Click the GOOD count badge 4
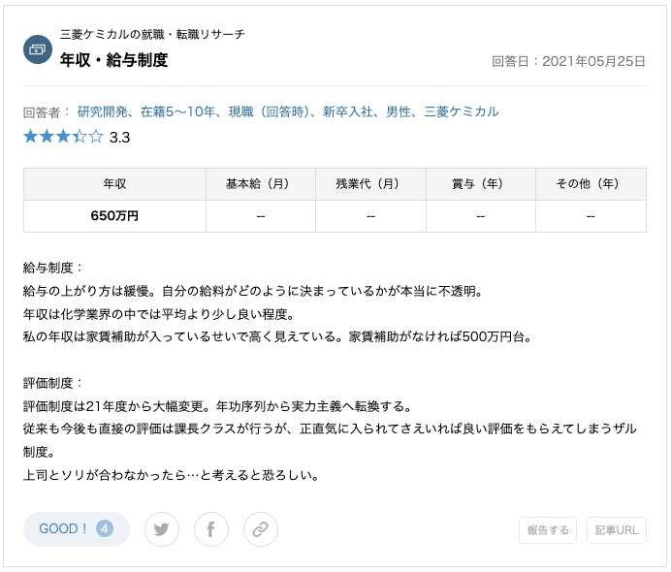Screen dimensions: 671x572 pyautogui.click(x=105, y=528)
